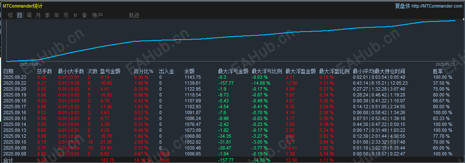Click the 最大浮亏比例 column header
Viewport: 465px width, 163px height.
(267, 72)
